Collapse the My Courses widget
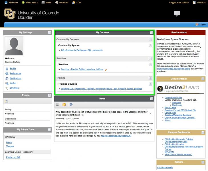The height and width of the screenshot is (171, 208). click(152, 32)
